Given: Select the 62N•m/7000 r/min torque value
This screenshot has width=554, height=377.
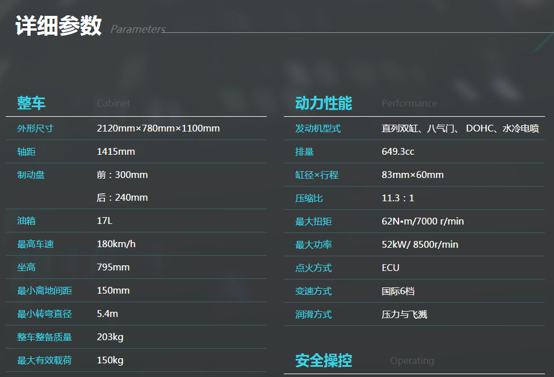Looking at the screenshot, I should (423, 221).
